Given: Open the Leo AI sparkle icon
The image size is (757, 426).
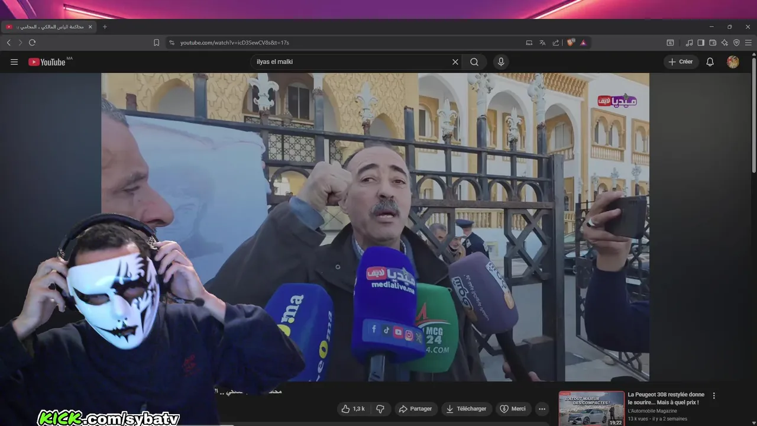Looking at the screenshot, I should [x=724, y=43].
